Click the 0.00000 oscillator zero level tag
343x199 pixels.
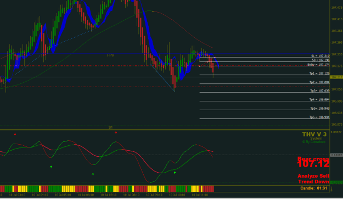[336, 155]
